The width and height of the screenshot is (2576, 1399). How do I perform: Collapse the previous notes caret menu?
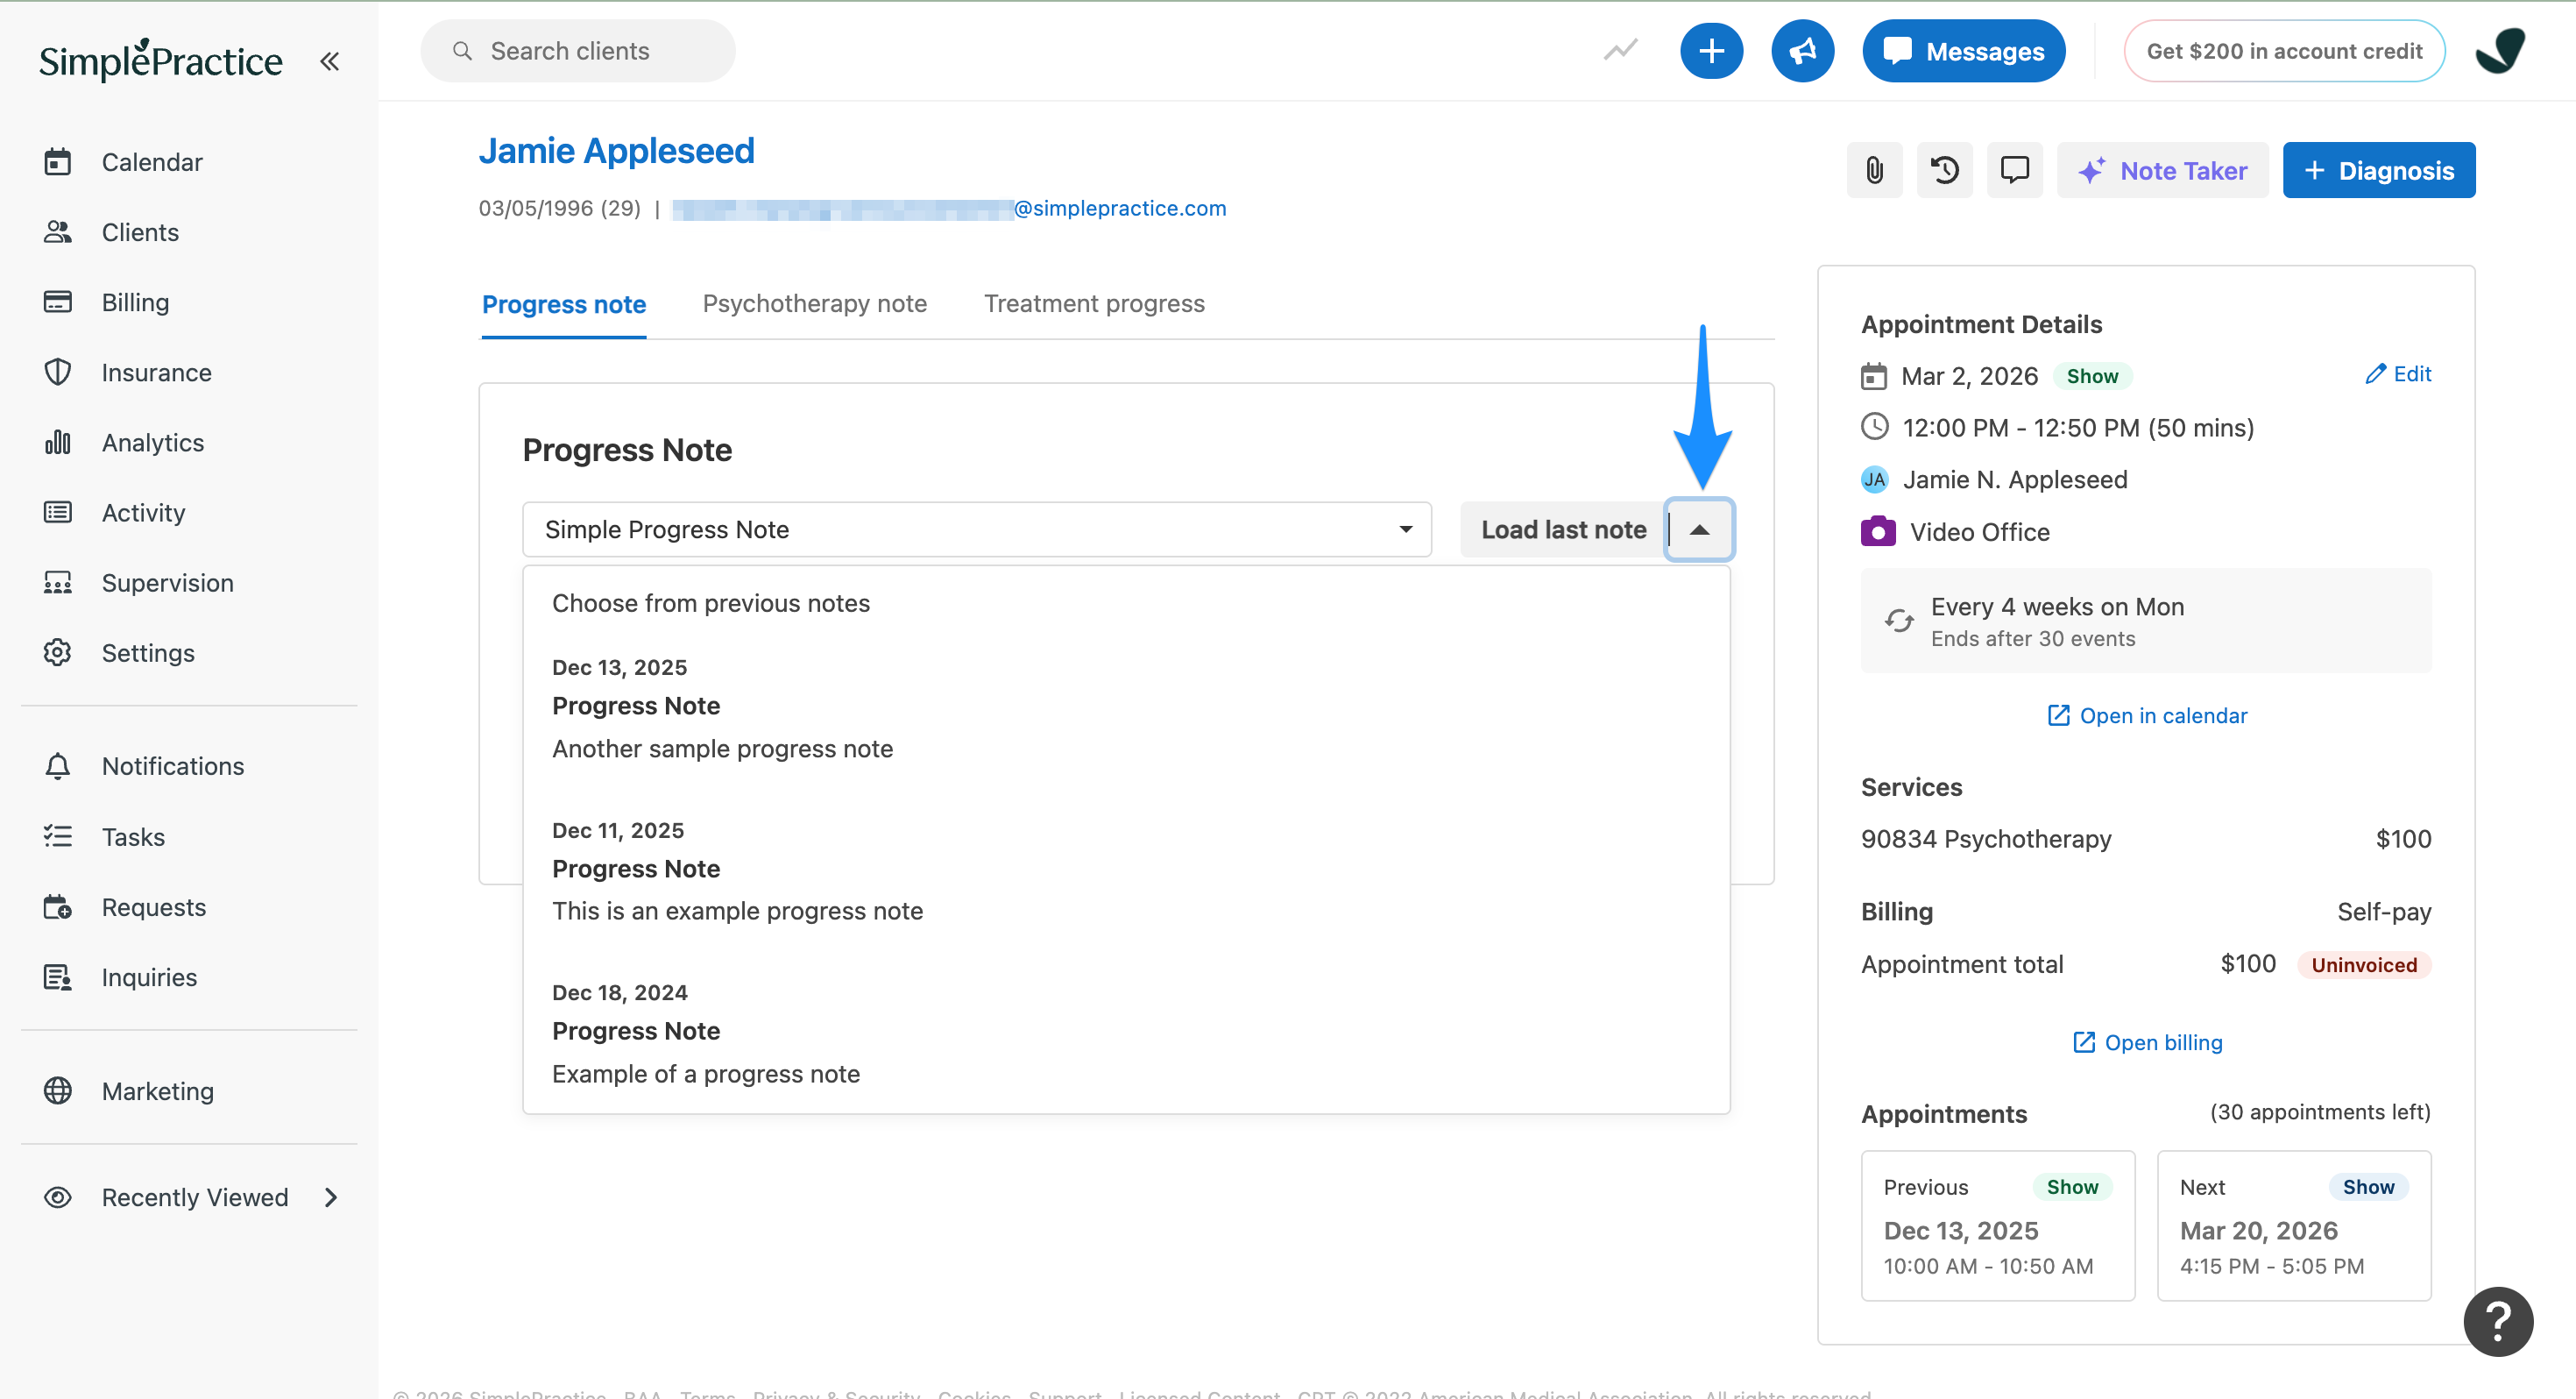(1699, 529)
